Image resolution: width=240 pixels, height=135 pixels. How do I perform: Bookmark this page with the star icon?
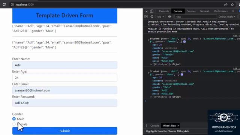pyautogui.click(x=232, y=4)
